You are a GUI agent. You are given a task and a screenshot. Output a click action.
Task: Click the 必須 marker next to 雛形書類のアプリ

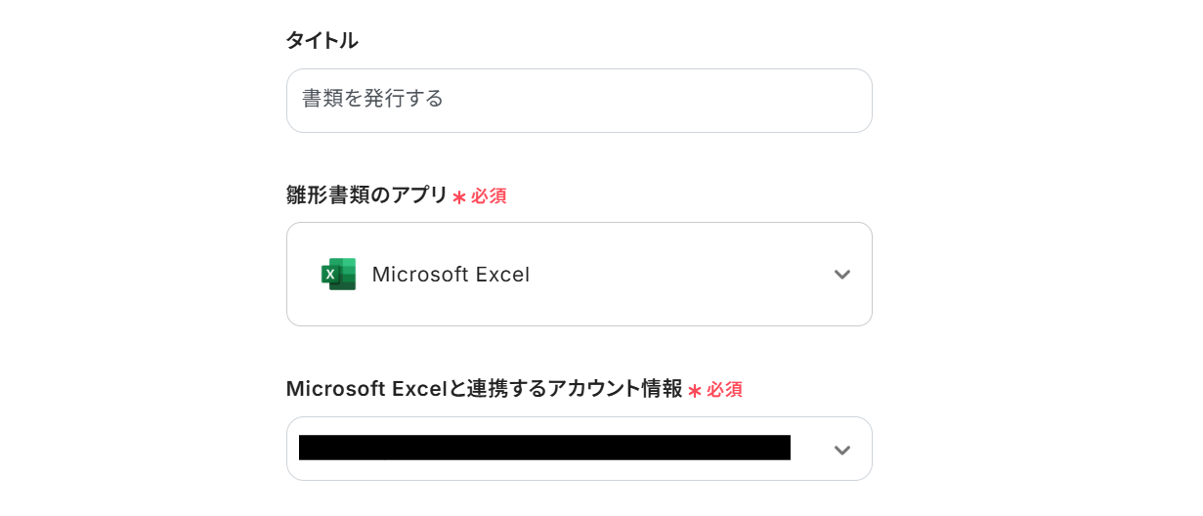coord(489,196)
